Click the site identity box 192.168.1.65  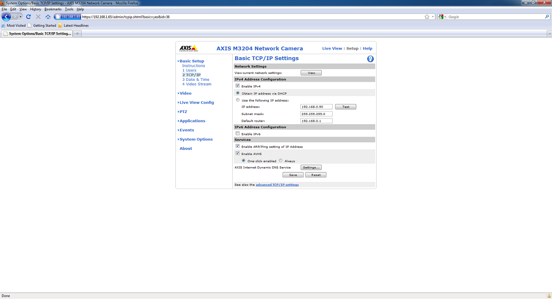coord(68,17)
